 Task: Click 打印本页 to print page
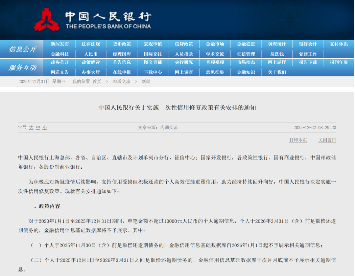click(x=298, y=140)
